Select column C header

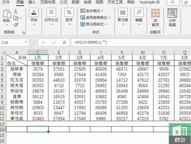(x=38, y=52)
